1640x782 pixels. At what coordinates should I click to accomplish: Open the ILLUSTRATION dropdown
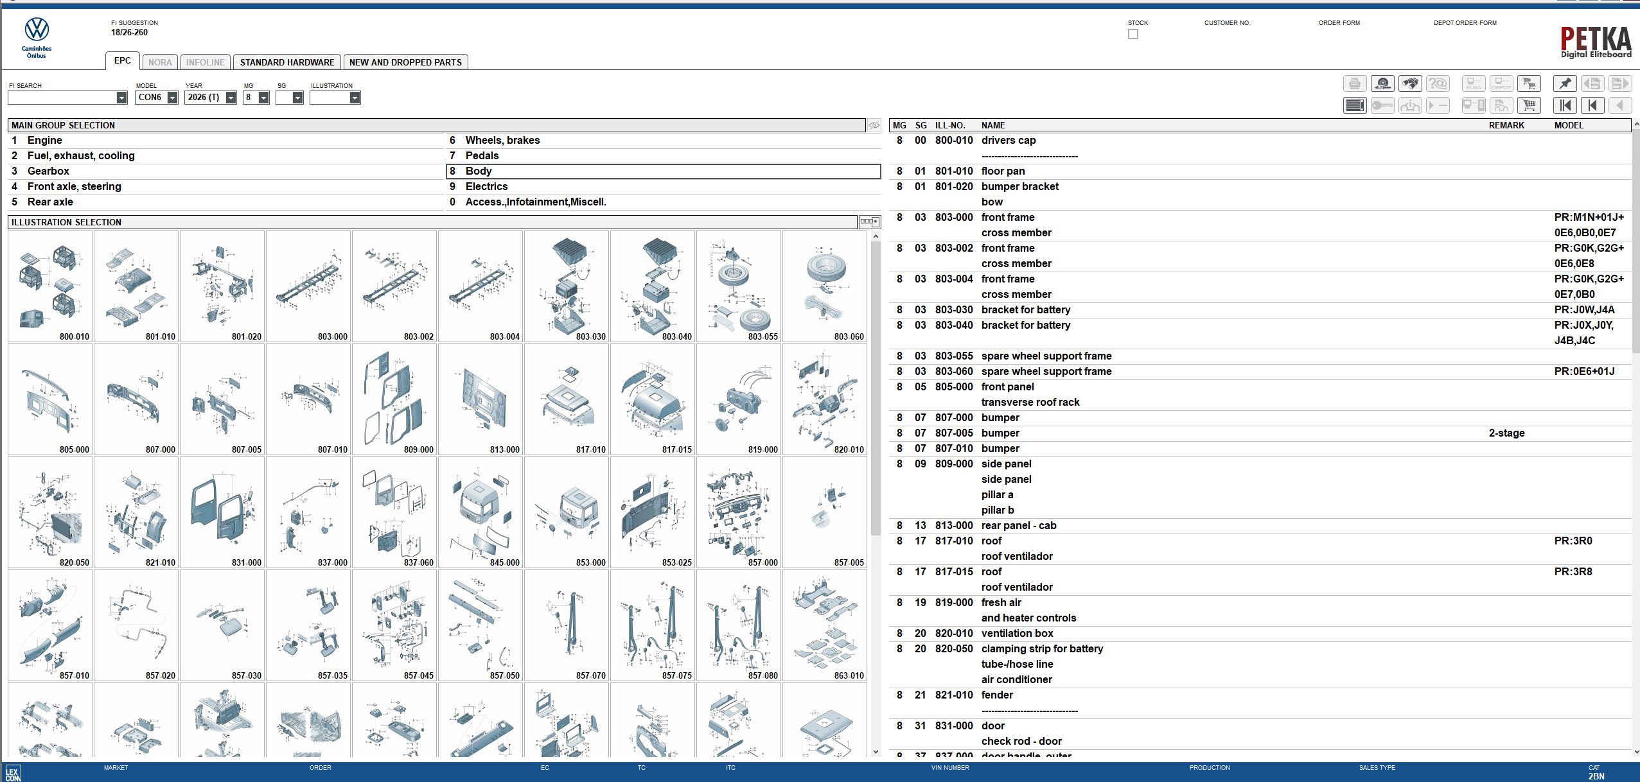coord(355,98)
